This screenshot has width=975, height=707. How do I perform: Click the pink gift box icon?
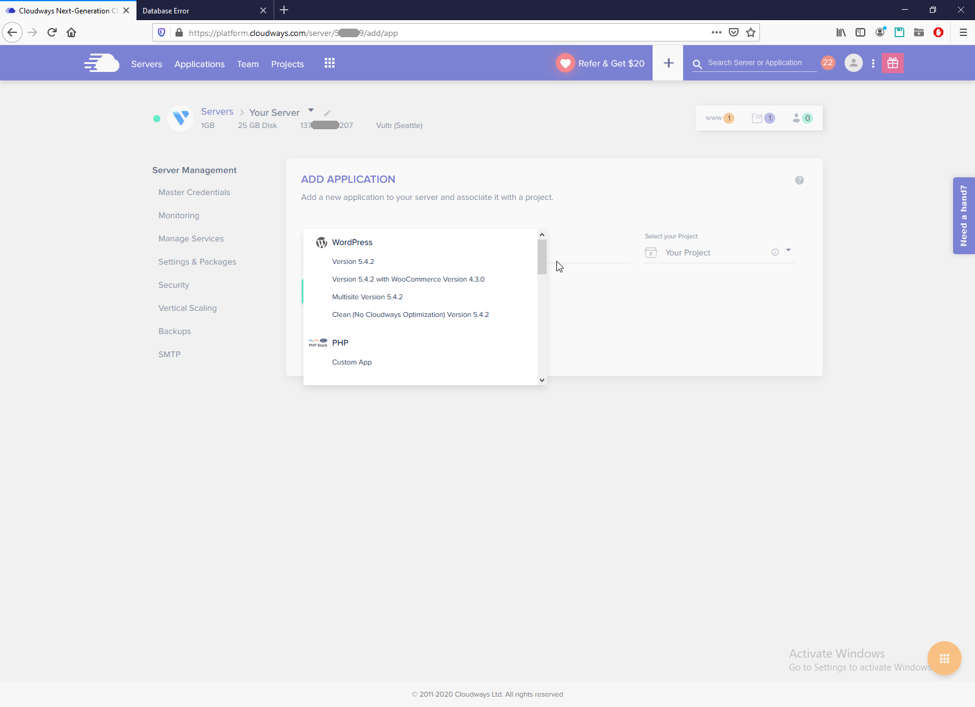point(893,63)
